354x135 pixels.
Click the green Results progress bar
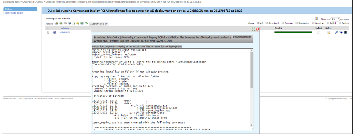click(x=293, y=32)
